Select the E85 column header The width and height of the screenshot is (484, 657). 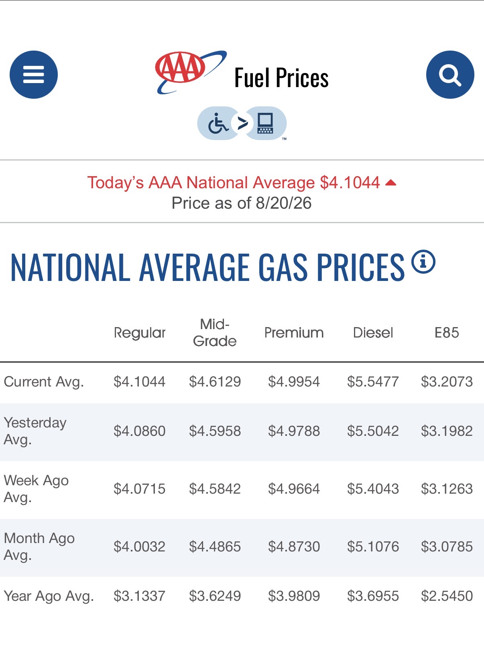(x=447, y=333)
